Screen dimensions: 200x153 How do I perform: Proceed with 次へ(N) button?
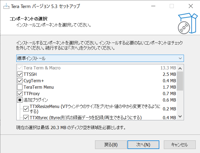143,145
